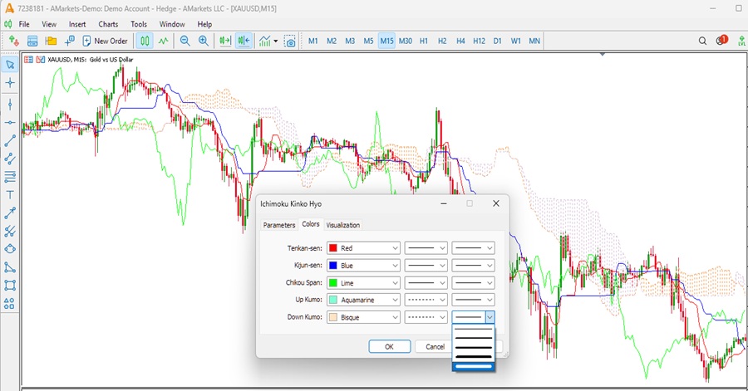Show the Market Watch panel icon
The height and width of the screenshot is (391, 748).
[x=32, y=41]
